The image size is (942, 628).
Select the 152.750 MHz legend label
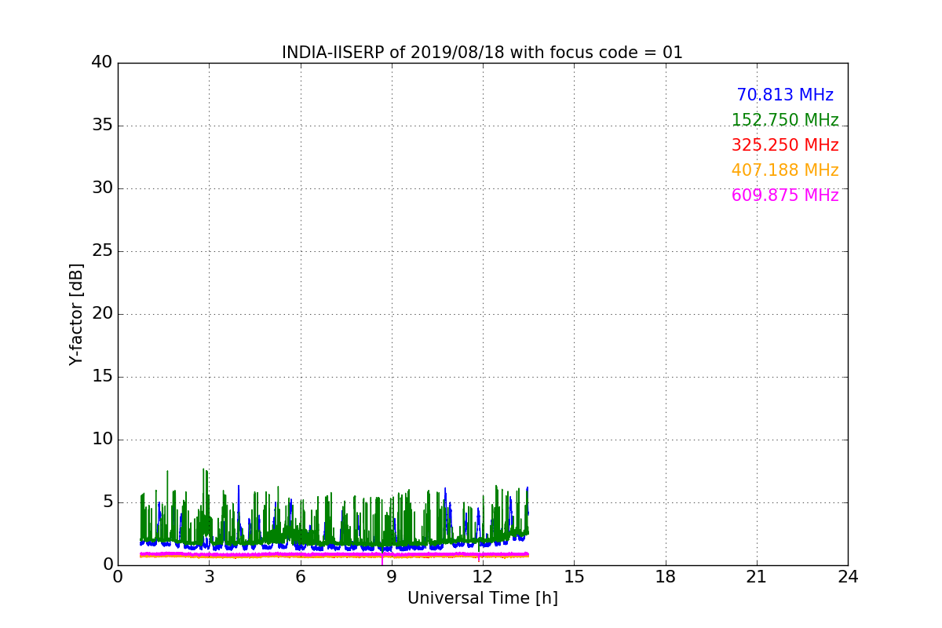[785, 120]
